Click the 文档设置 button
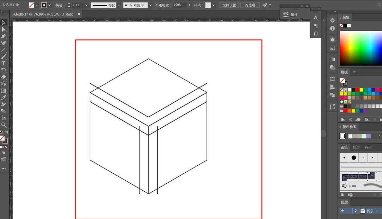Screen dimensions: 382x219 229,5
